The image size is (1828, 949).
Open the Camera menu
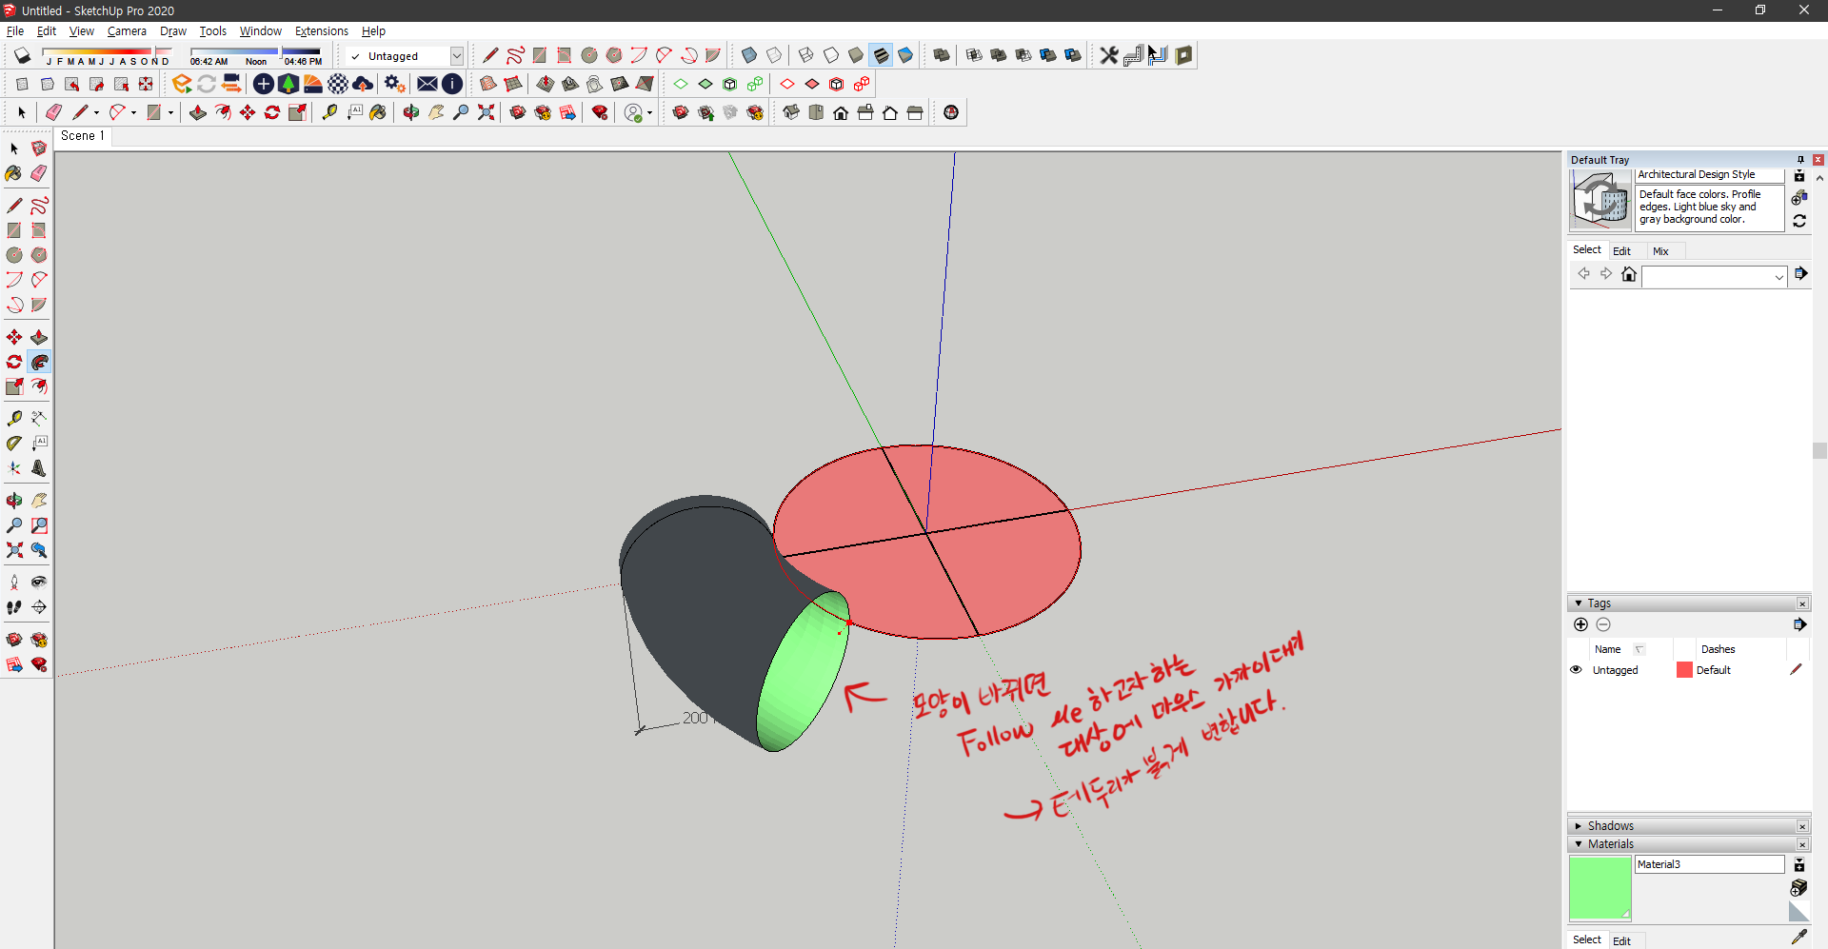(x=127, y=31)
